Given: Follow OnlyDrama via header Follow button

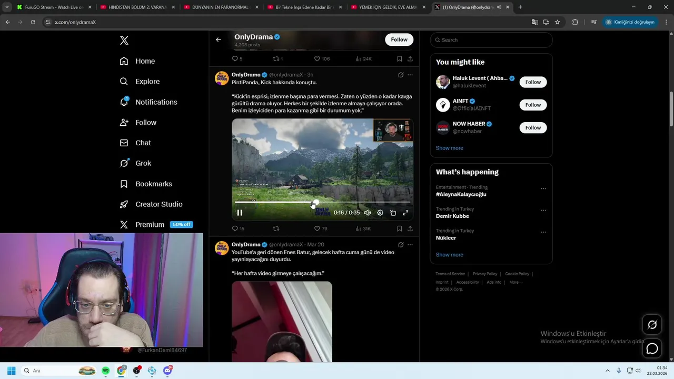Looking at the screenshot, I should (x=399, y=39).
